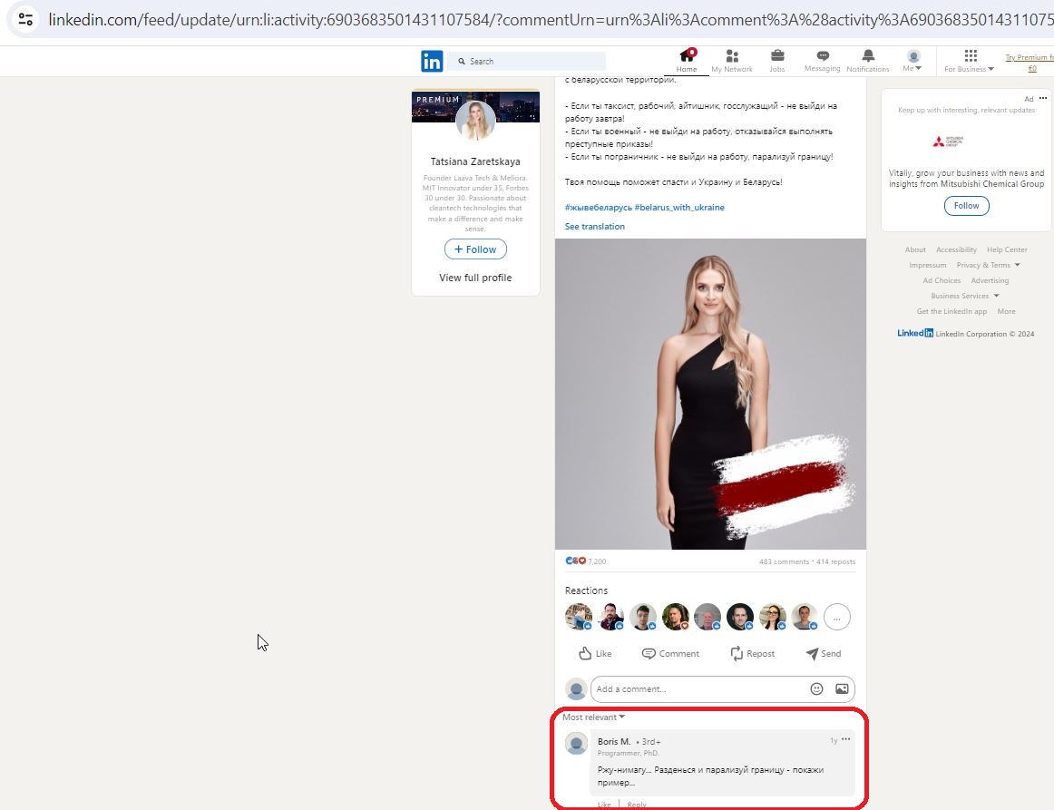Viewport: 1054px width, 810px height.
Task: Expand For Business apps menu
Action: point(970,61)
